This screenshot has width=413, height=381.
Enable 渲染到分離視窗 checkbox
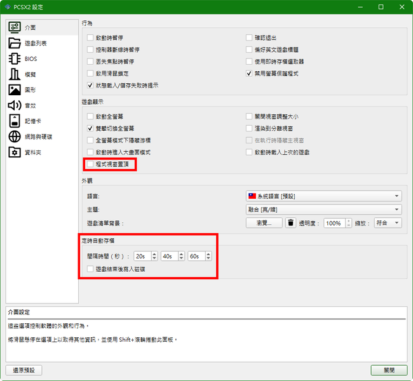click(249, 128)
